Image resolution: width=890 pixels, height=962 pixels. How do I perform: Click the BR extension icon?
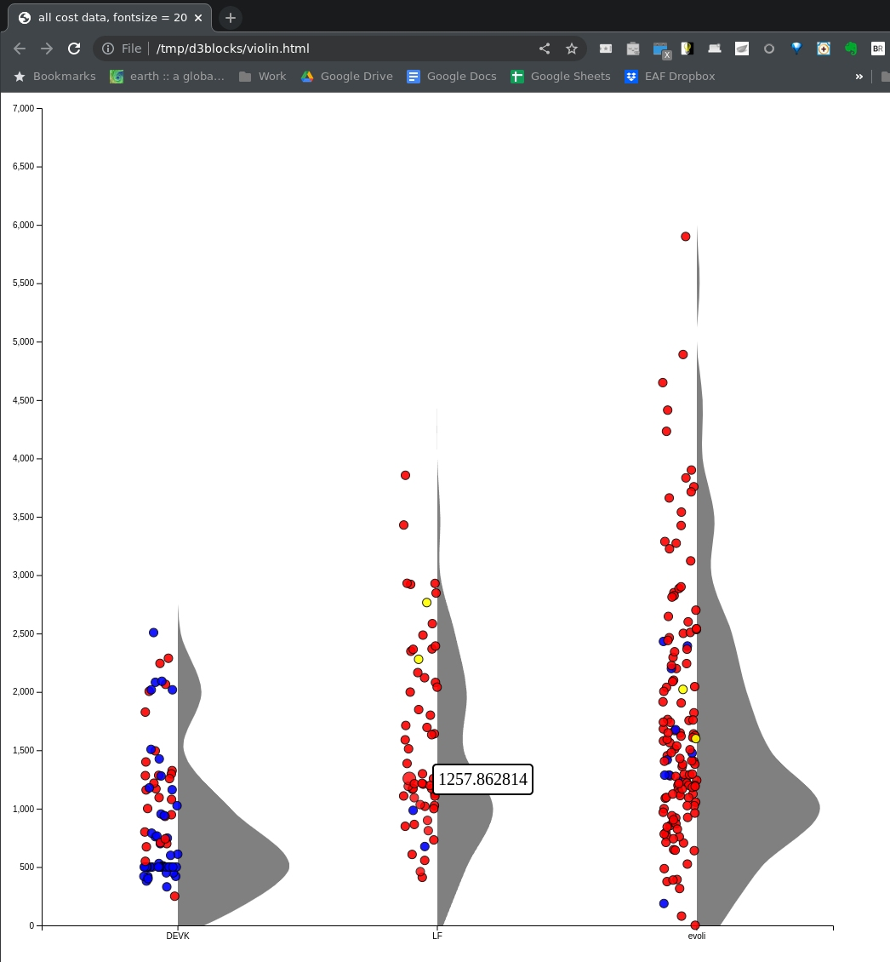click(x=878, y=49)
